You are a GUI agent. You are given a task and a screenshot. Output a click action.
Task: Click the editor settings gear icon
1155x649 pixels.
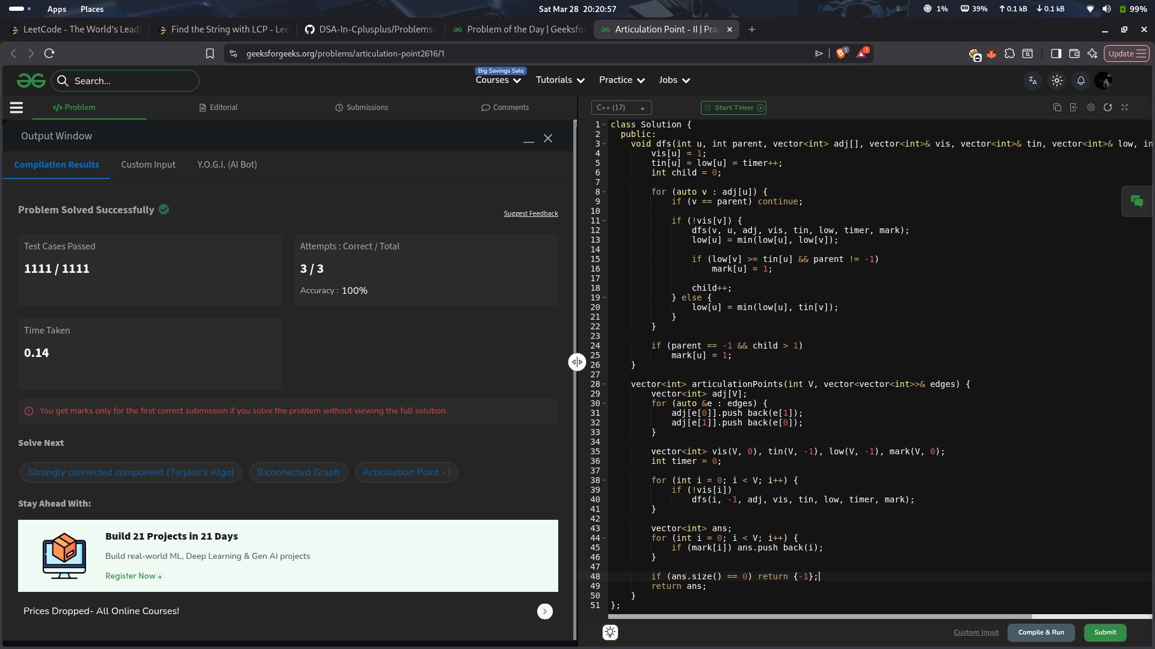[1091, 108]
